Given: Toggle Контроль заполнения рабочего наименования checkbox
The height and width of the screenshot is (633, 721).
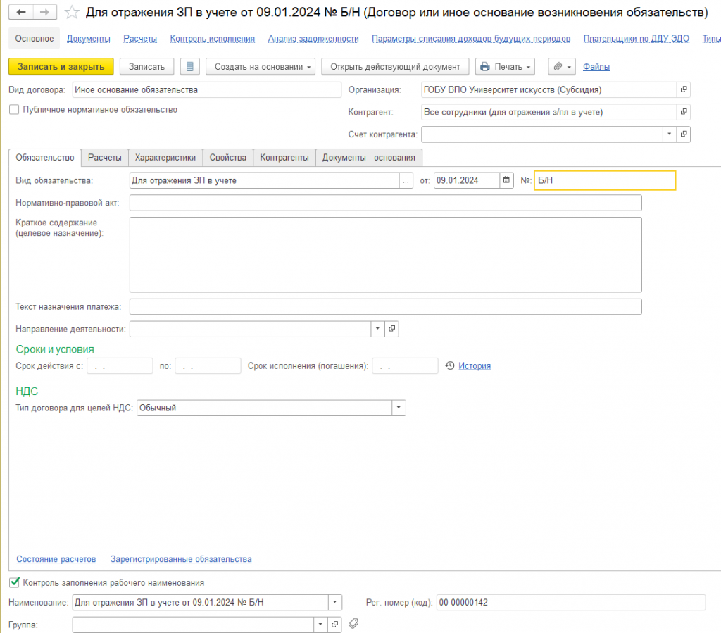Looking at the screenshot, I should tap(14, 582).
